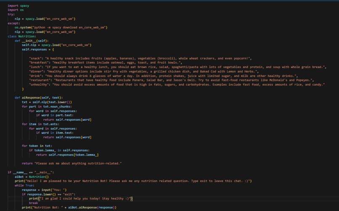The height and width of the screenshot is (211, 339).
Task: Click the 'def aiResponse(self, text):' line
Action: point(39,98)
